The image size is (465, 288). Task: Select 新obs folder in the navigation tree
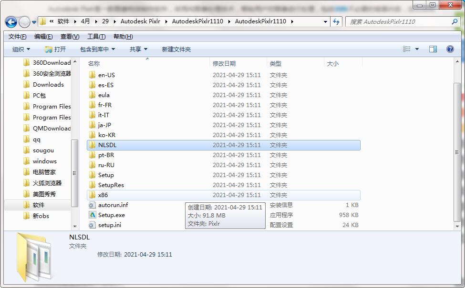tap(36, 216)
